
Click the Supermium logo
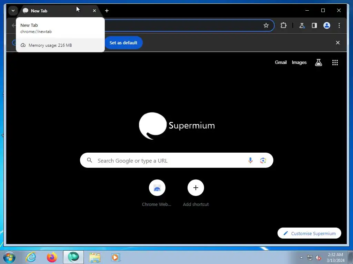(177, 126)
